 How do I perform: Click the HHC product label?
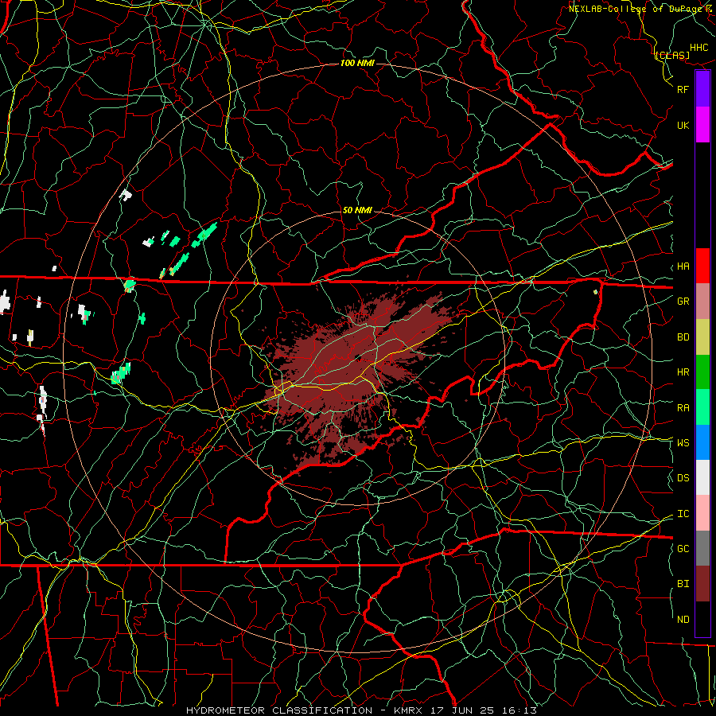point(699,48)
